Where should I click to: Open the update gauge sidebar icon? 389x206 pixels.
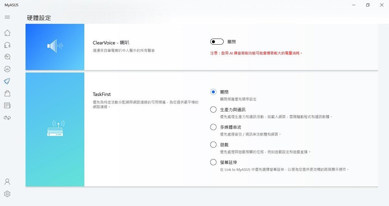tap(7, 69)
